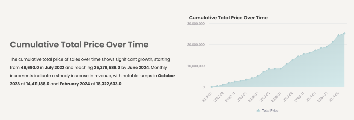Viewport: 354px width, 120px height.
Task: Toggle the Total Price legend label
Action: point(270,111)
